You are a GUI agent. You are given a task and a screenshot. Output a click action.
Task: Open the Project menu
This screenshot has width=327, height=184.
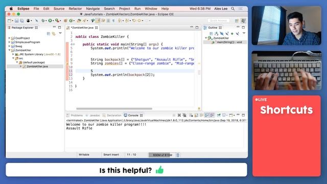pyautogui.click(x=124, y=9)
